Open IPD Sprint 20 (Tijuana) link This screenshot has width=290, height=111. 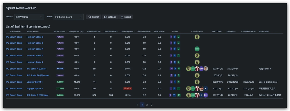point(37,75)
